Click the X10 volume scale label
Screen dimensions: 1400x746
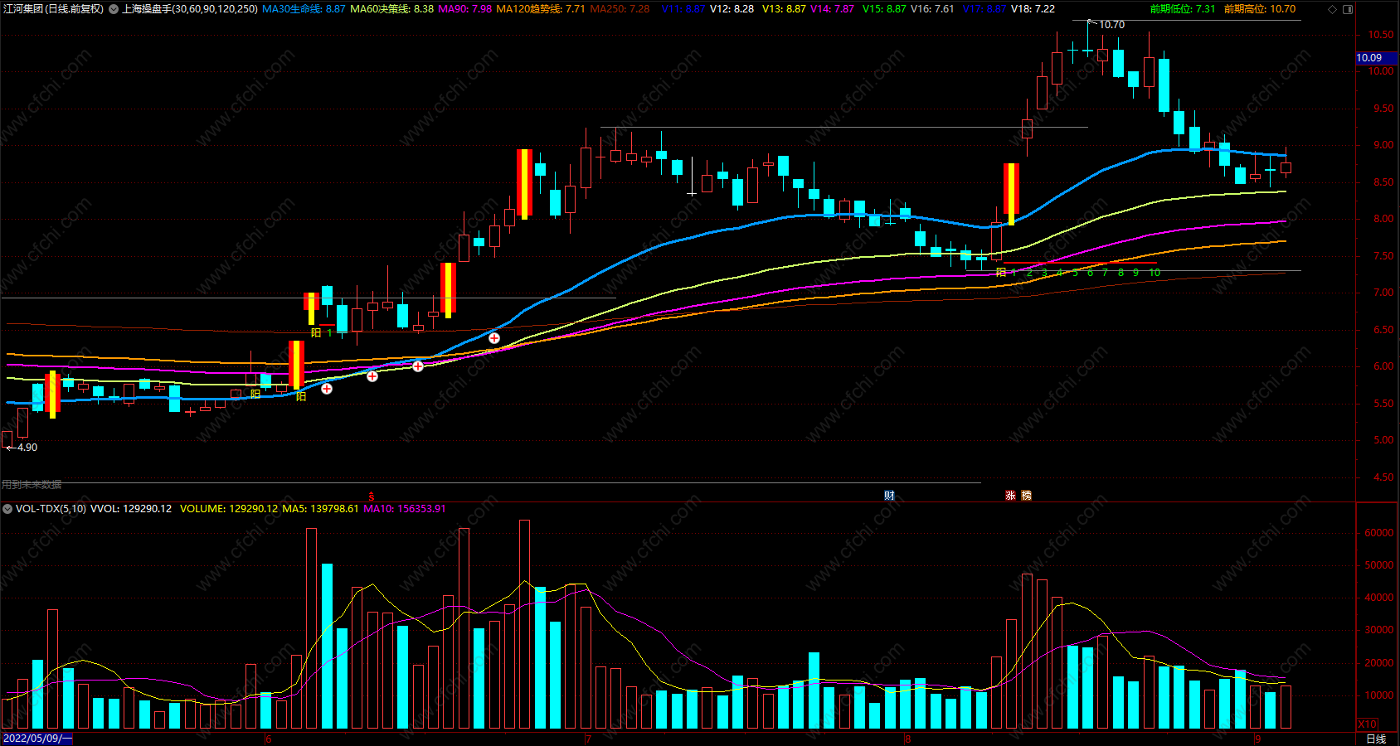click(x=1367, y=724)
